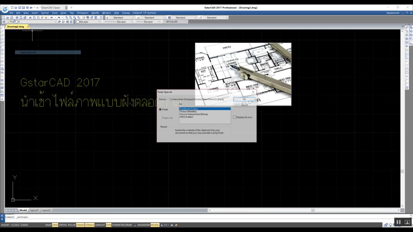The width and height of the screenshot is (413, 232).
Task: Select Paintbrush Picture in As list
Action: (x=205, y=109)
